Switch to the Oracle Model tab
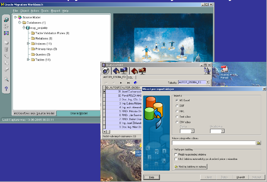The image size is (267, 182). pyautogui.click(x=78, y=113)
